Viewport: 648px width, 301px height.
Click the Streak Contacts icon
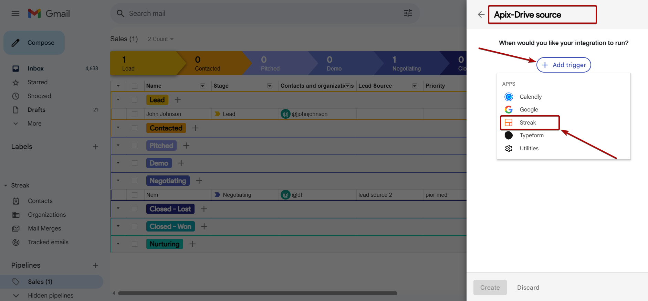[16, 201]
